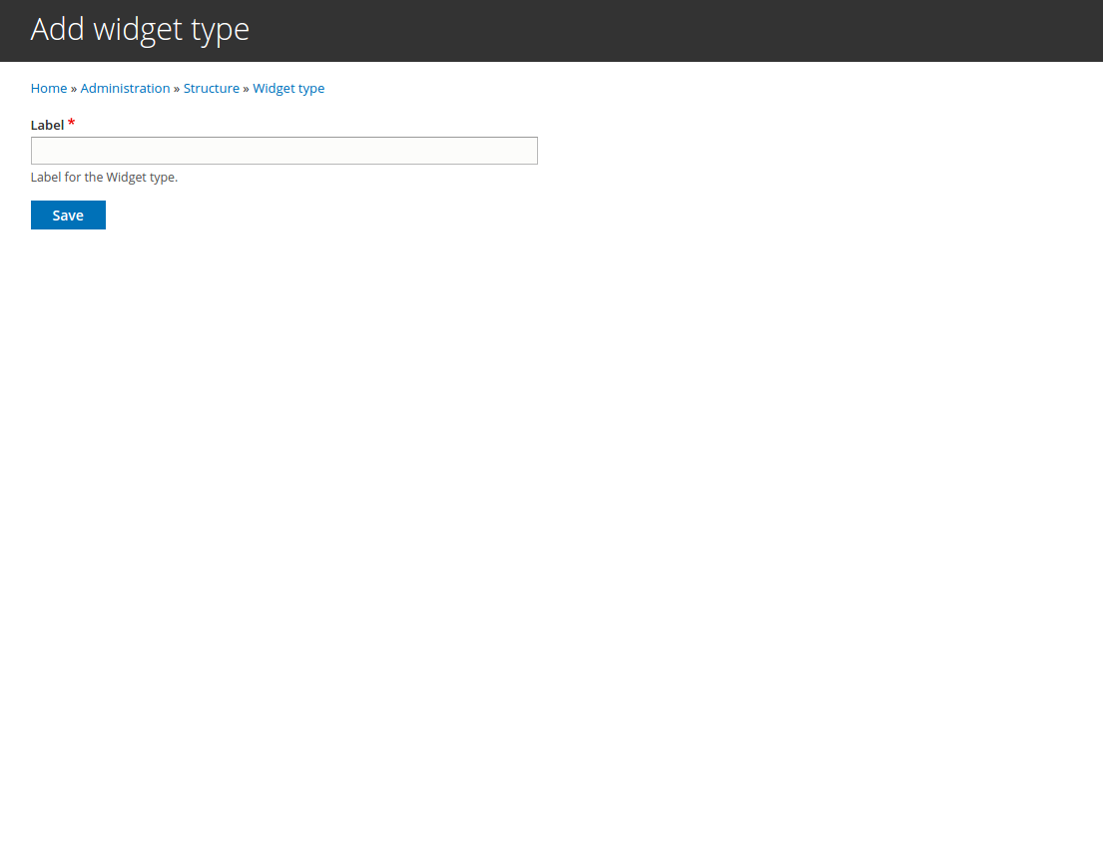Open the Home breadcrumb link
The image size is (1103, 868).
tap(49, 89)
